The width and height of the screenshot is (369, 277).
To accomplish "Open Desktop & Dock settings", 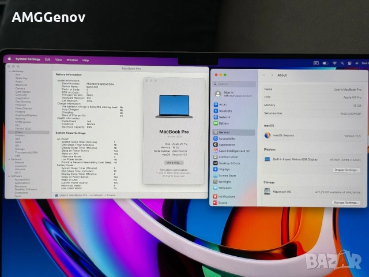I will tap(234, 163).
